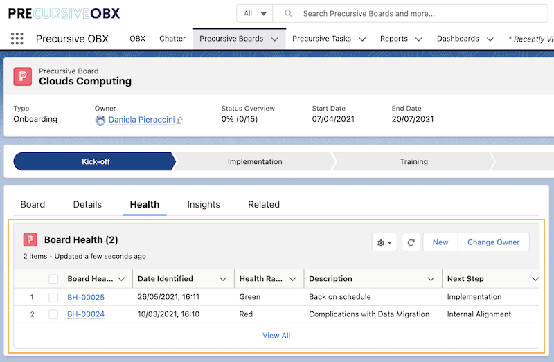Open the Next Step column menu chevron
The width and height of the screenshot is (554, 362).
[x=535, y=279]
